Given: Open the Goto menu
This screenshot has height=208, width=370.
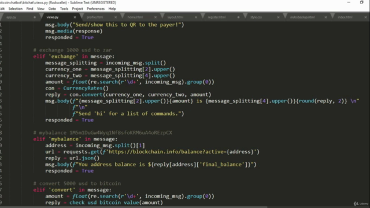Looking at the screenshot, I should pos(52,9).
